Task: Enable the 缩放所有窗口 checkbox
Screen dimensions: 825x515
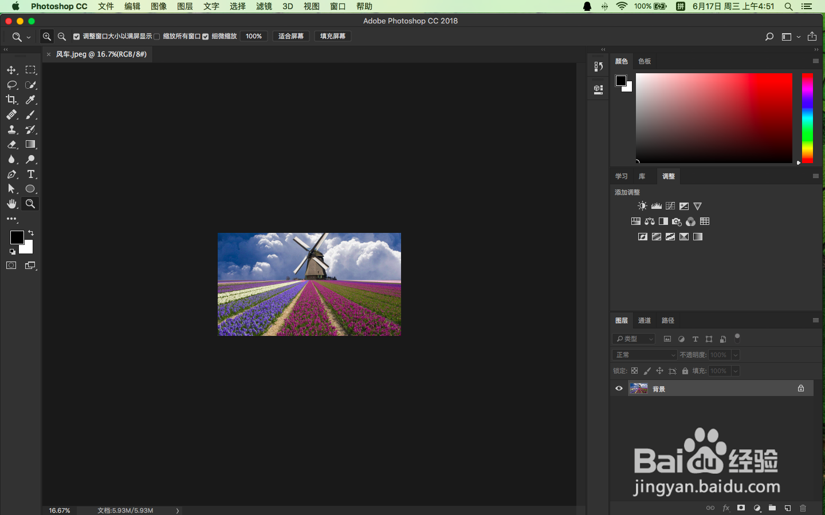Action: pos(156,36)
